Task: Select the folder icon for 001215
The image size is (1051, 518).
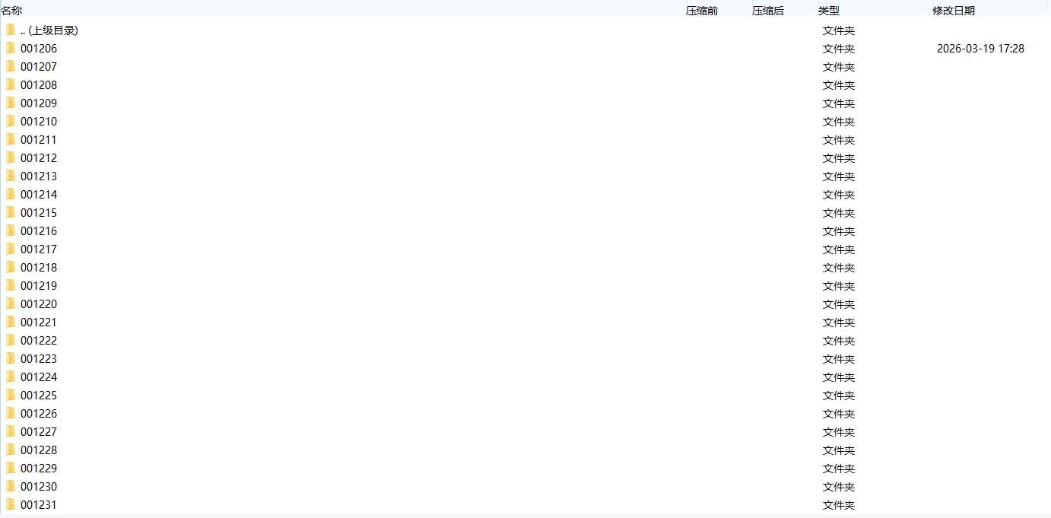Action: (11, 213)
